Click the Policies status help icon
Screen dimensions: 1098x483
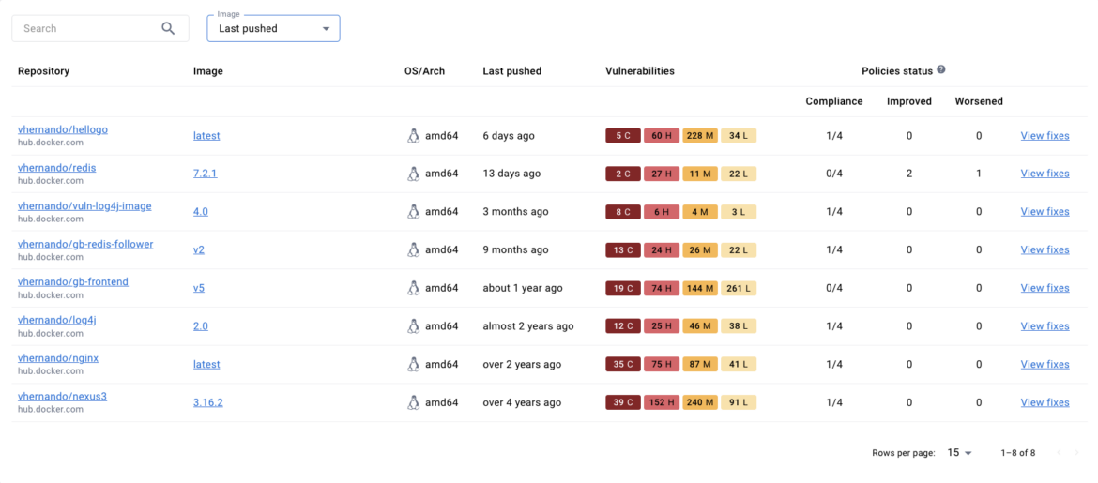click(x=941, y=70)
